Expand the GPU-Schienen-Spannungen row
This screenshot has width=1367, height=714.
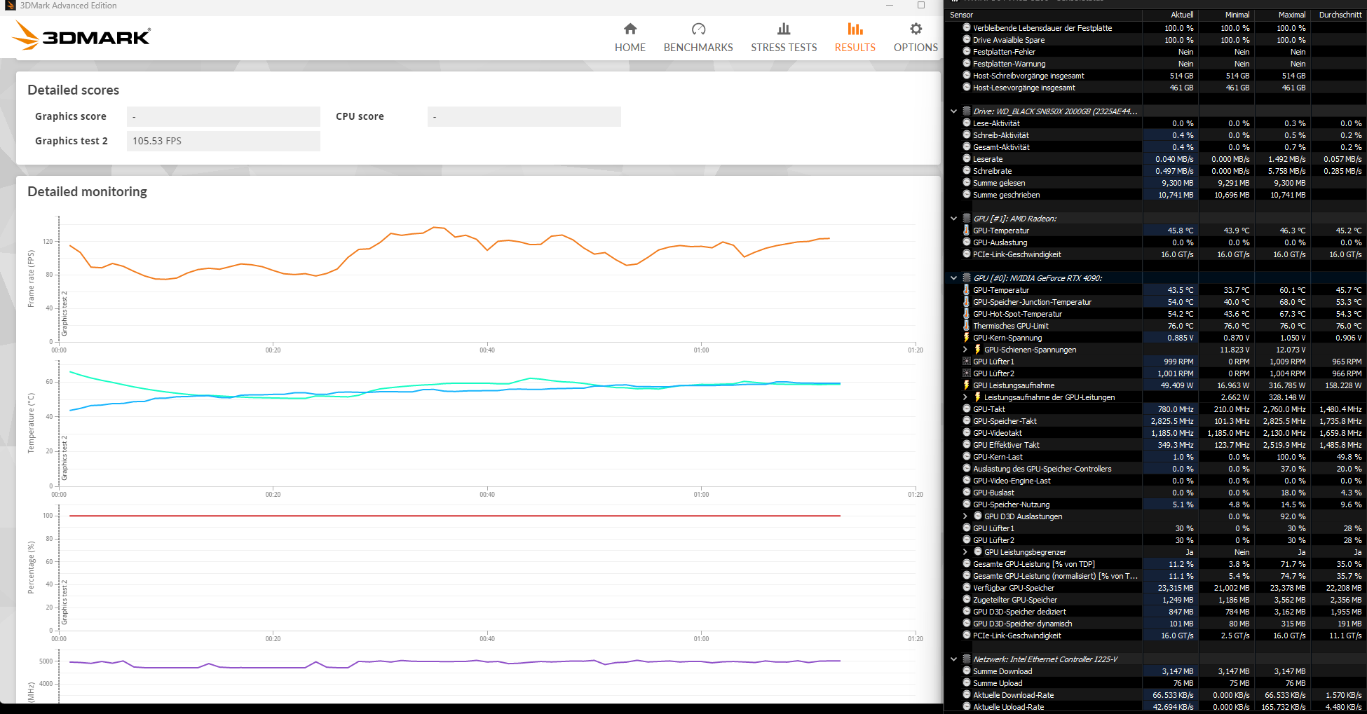[965, 349]
